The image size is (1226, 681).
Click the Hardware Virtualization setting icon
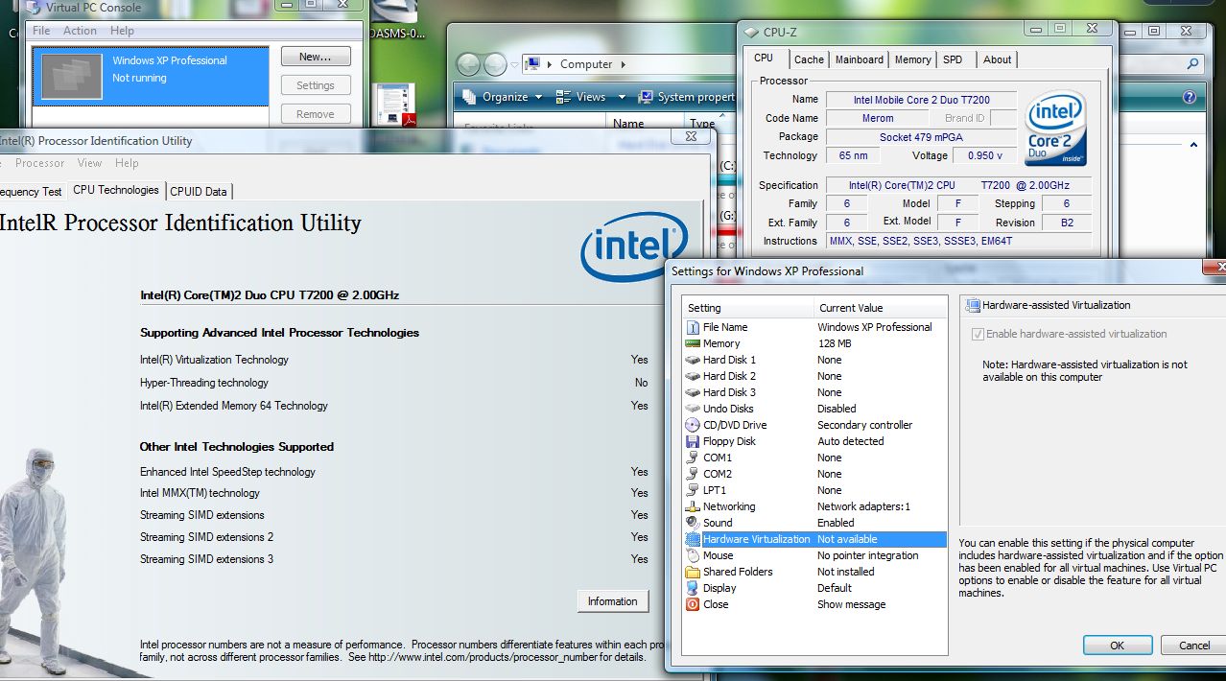[x=693, y=539]
